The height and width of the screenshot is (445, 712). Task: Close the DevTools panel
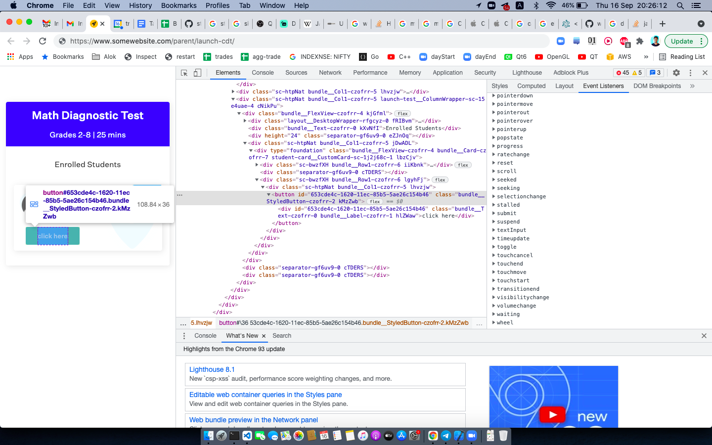(x=705, y=73)
